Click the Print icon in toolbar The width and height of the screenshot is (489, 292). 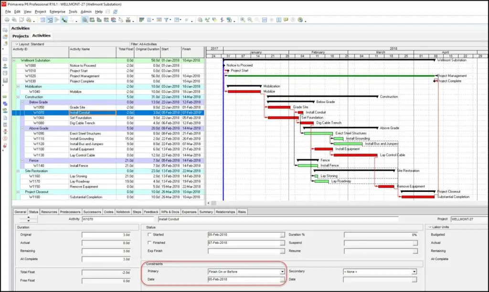(x=7, y=20)
